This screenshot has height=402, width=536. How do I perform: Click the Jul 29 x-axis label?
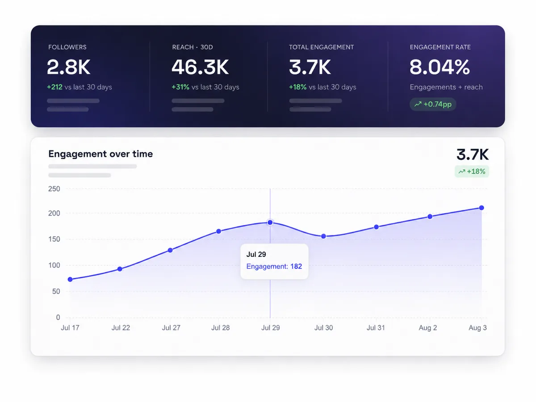pos(270,328)
